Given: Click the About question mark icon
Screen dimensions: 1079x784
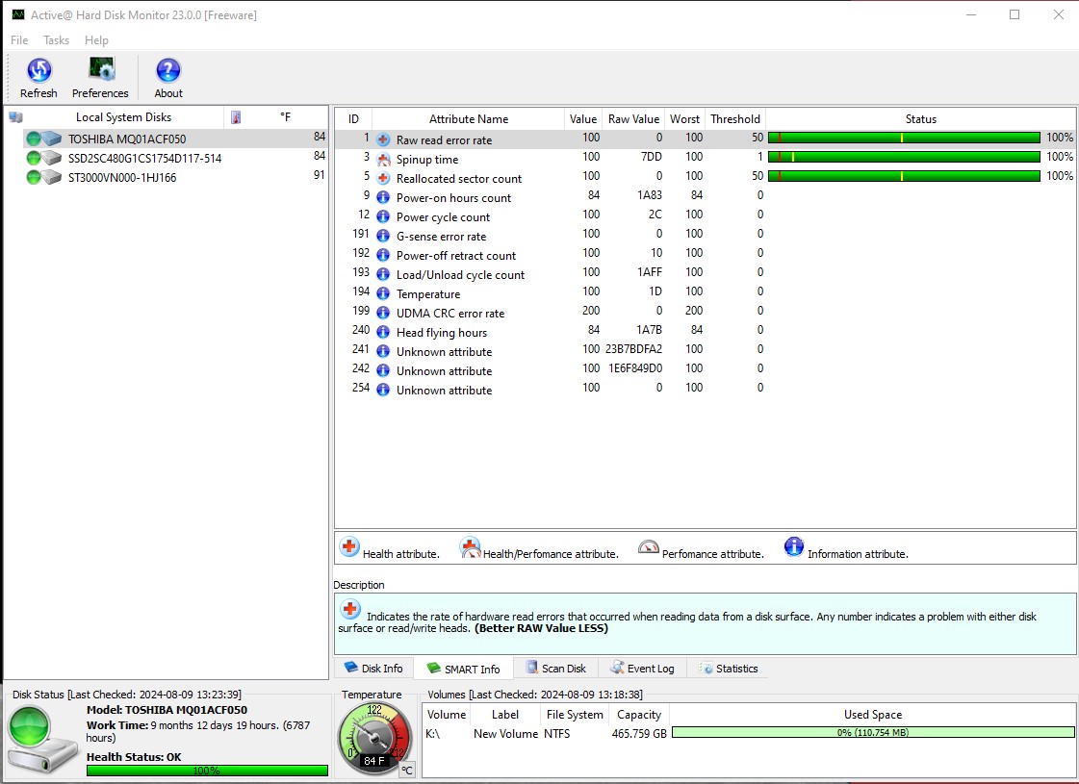Looking at the screenshot, I should (x=168, y=70).
